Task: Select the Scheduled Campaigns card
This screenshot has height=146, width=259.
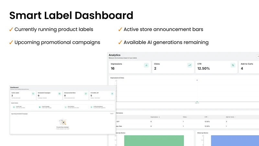Action: pos(50,95)
